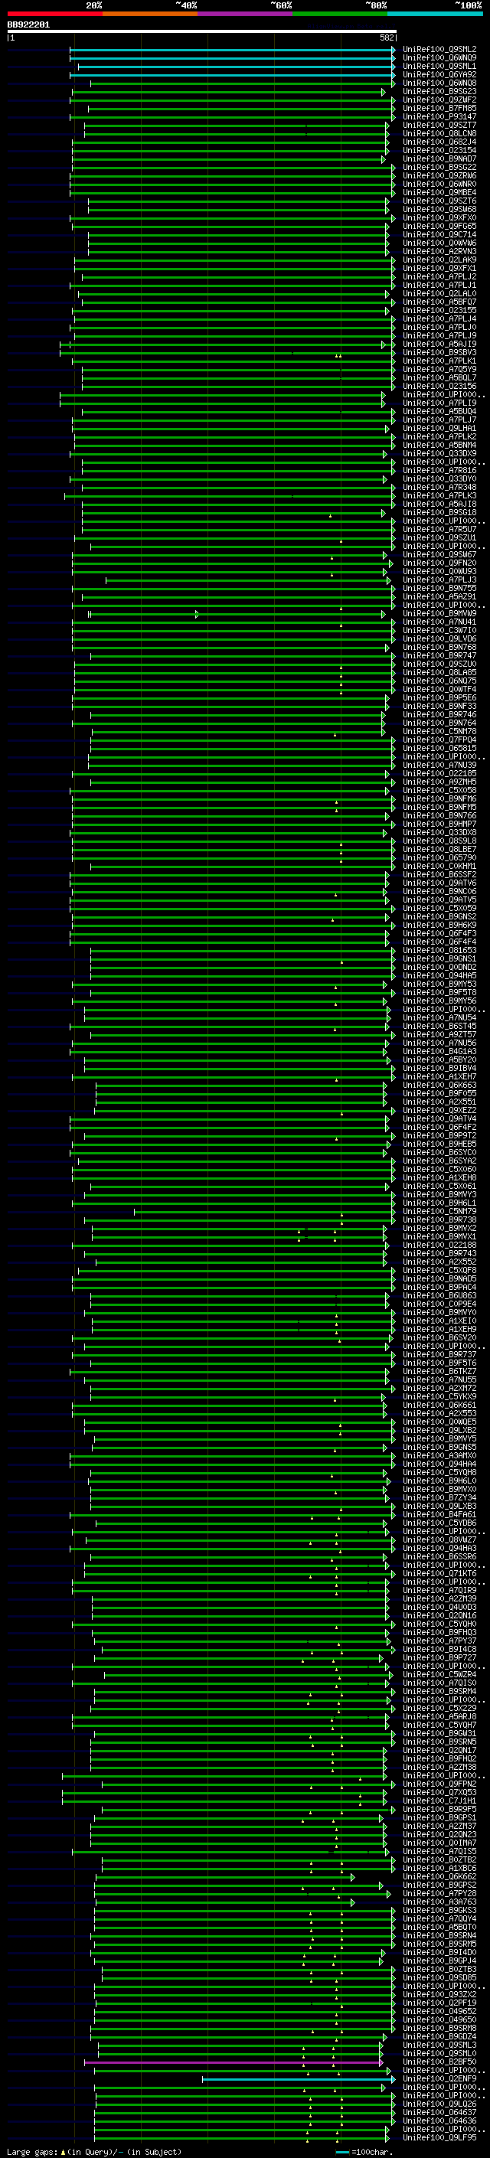Viewport: 490px width, 2158px height.
Task: Open hit UniRef100_B9GPS1
Action: 439,1818
